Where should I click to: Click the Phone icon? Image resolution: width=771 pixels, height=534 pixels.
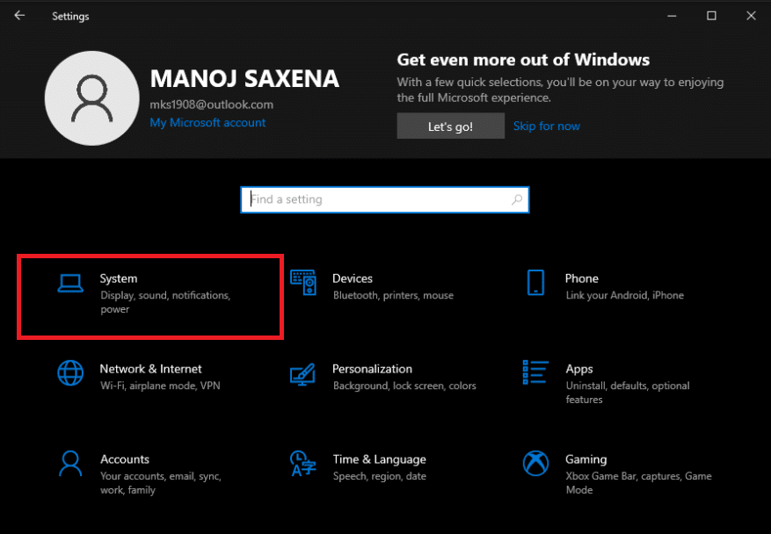click(535, 283)
